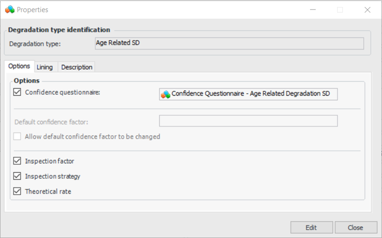Click the colored icon beside Confidence Questionnaire name
Image resolution: width=382 pixels, height=238 pixels.
click(165, 94)
